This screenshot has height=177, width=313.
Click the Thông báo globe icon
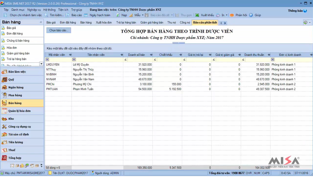point(305,11)
